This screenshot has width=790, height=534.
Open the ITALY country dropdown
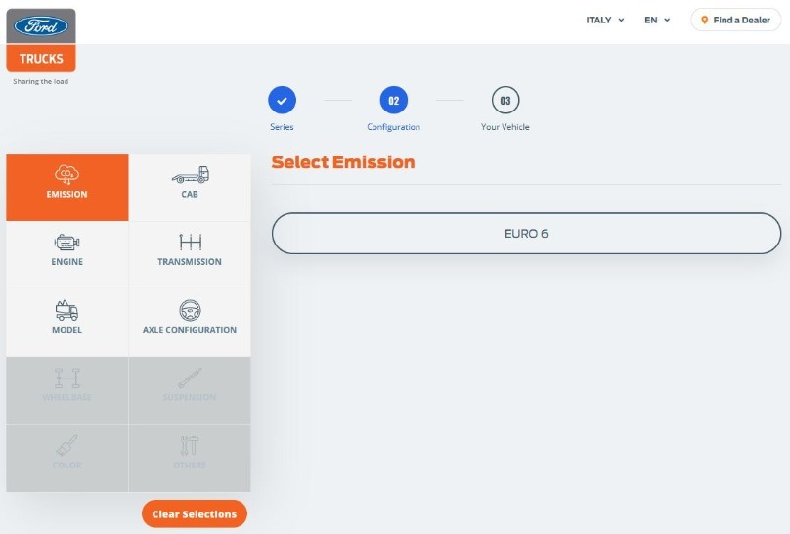click(604, 21)
